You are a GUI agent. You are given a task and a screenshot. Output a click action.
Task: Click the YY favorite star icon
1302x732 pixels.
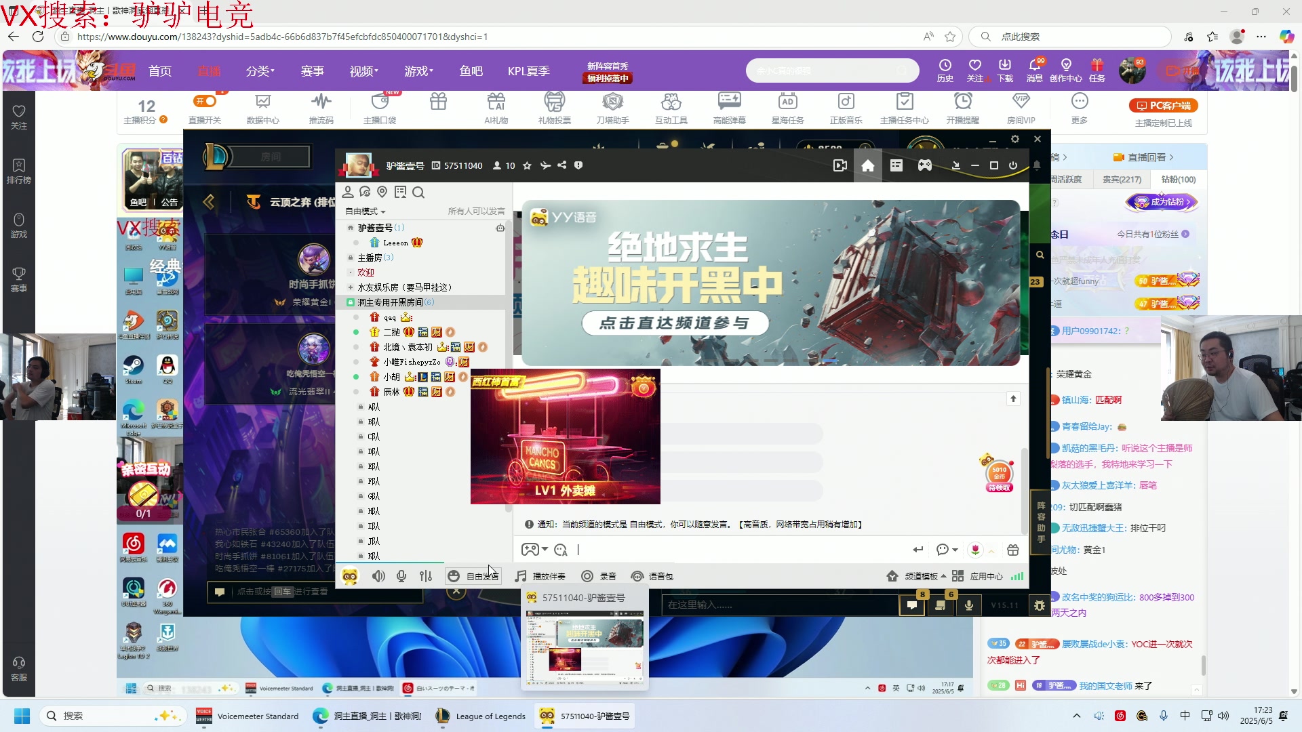click(527, 165)
